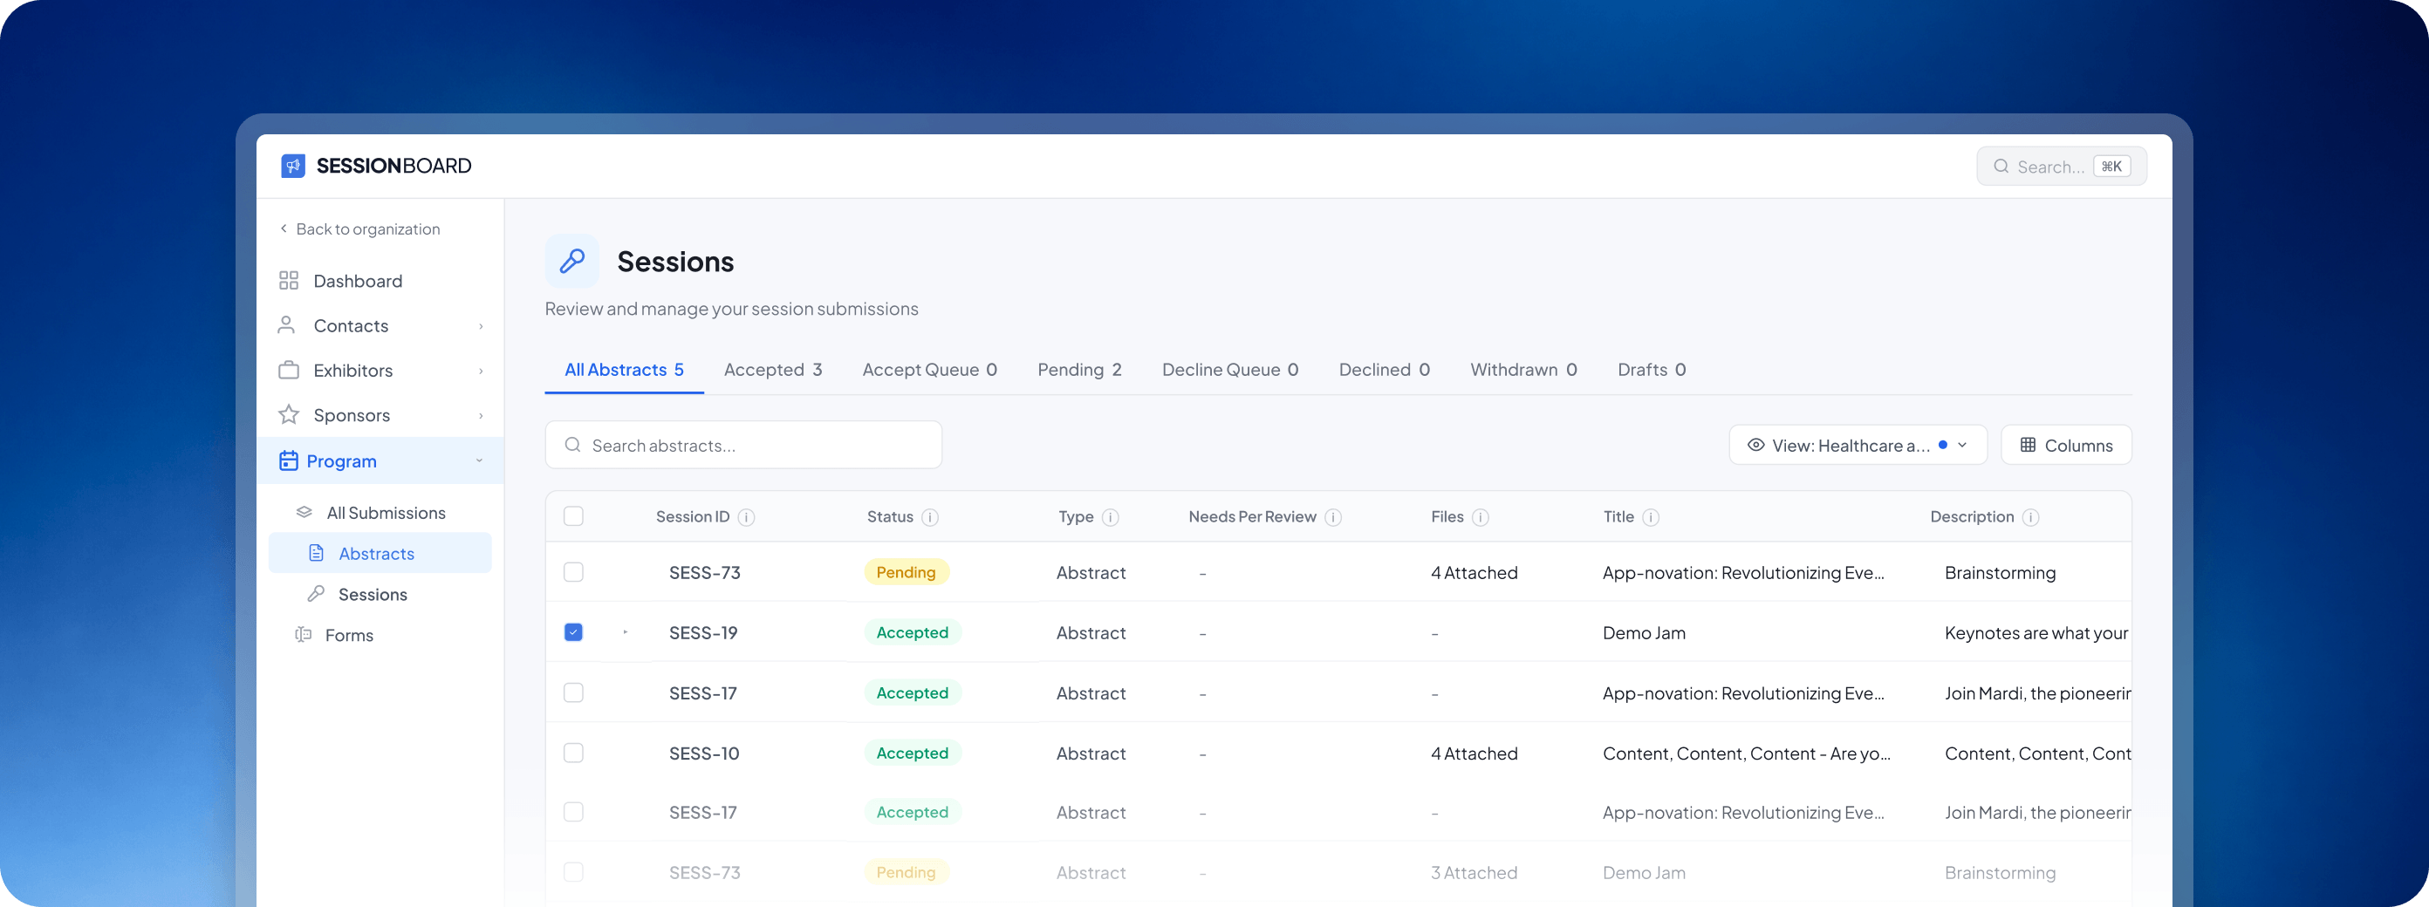This screenshot has width=2429, height=907.
Task: Open the Columns button
Action: pyautogui.click(x=2066, y=445)
